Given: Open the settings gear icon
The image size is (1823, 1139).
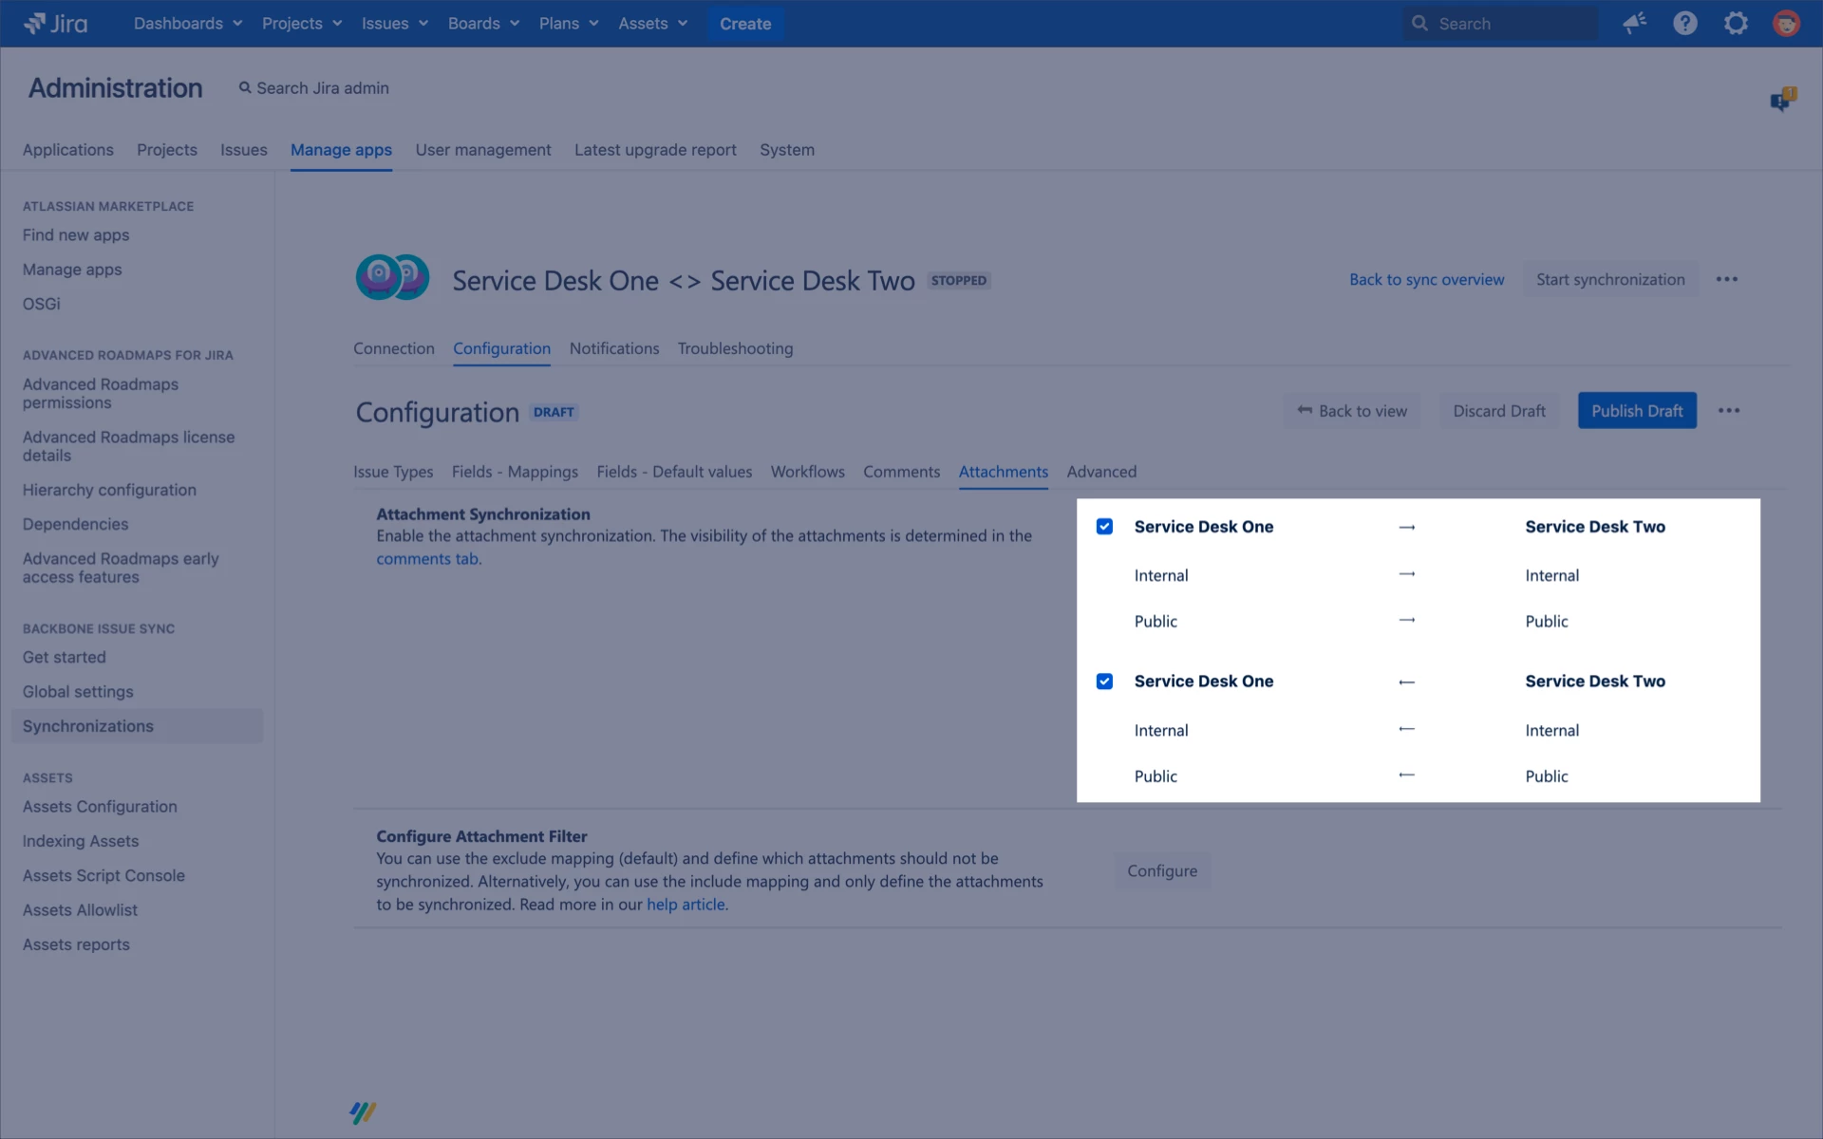Looking at the screenshot, I should tap(1736, 24).
